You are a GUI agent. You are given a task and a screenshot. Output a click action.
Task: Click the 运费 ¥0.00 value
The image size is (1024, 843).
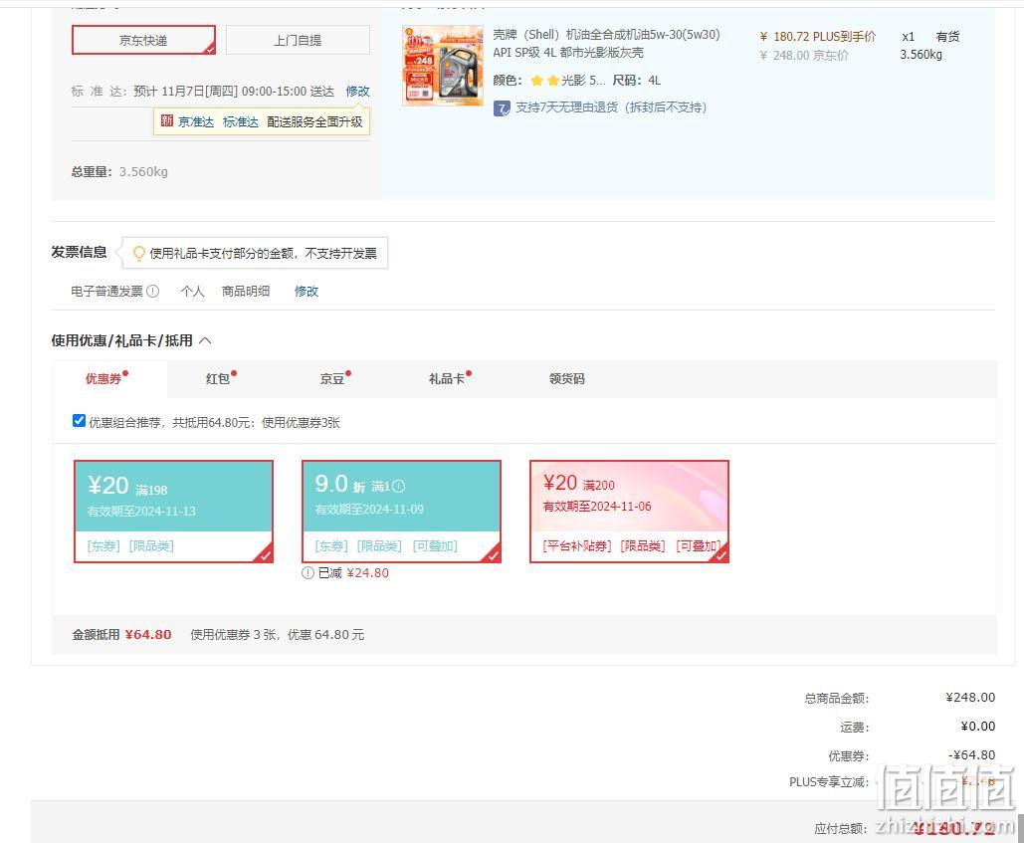click(x=977, y=727)
